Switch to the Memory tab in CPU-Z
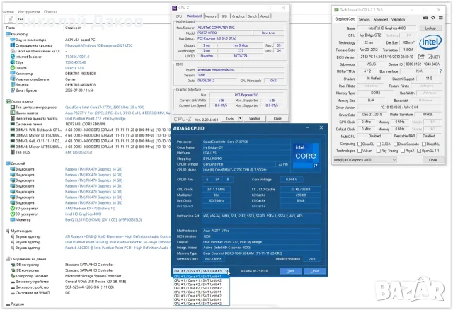 (211, 16)
